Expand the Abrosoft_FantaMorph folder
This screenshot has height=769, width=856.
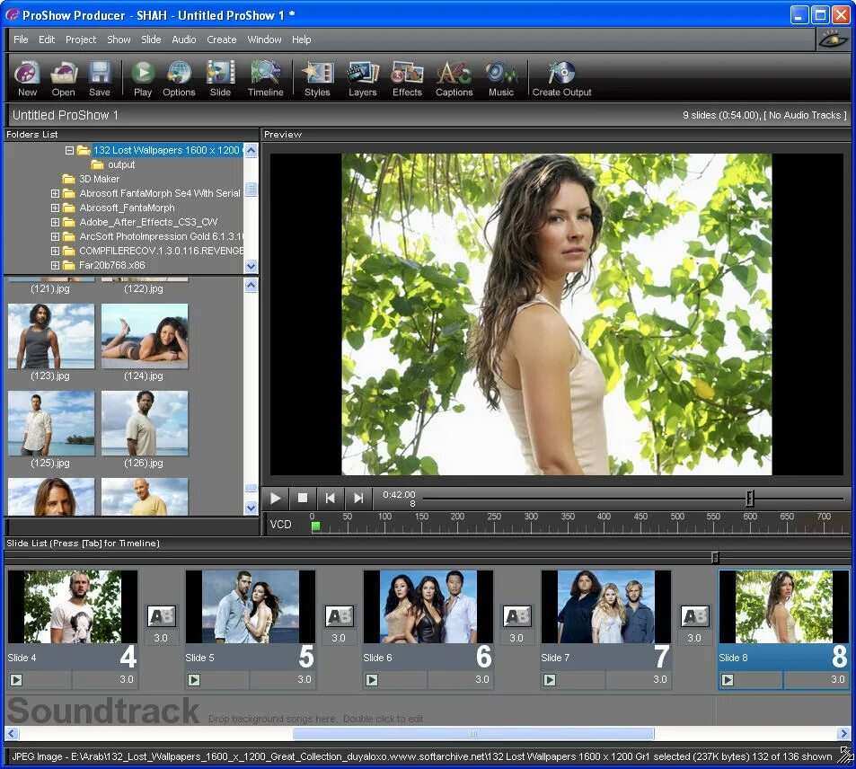click(55, 208)
